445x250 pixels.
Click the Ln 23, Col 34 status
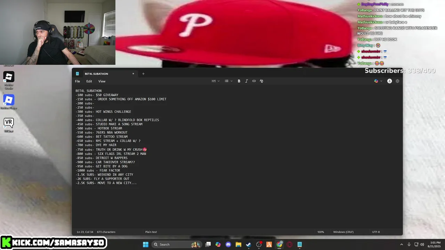[x=86, y=232]
